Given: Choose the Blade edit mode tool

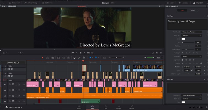Looking at the screenshot, I should tap(53, 58).
